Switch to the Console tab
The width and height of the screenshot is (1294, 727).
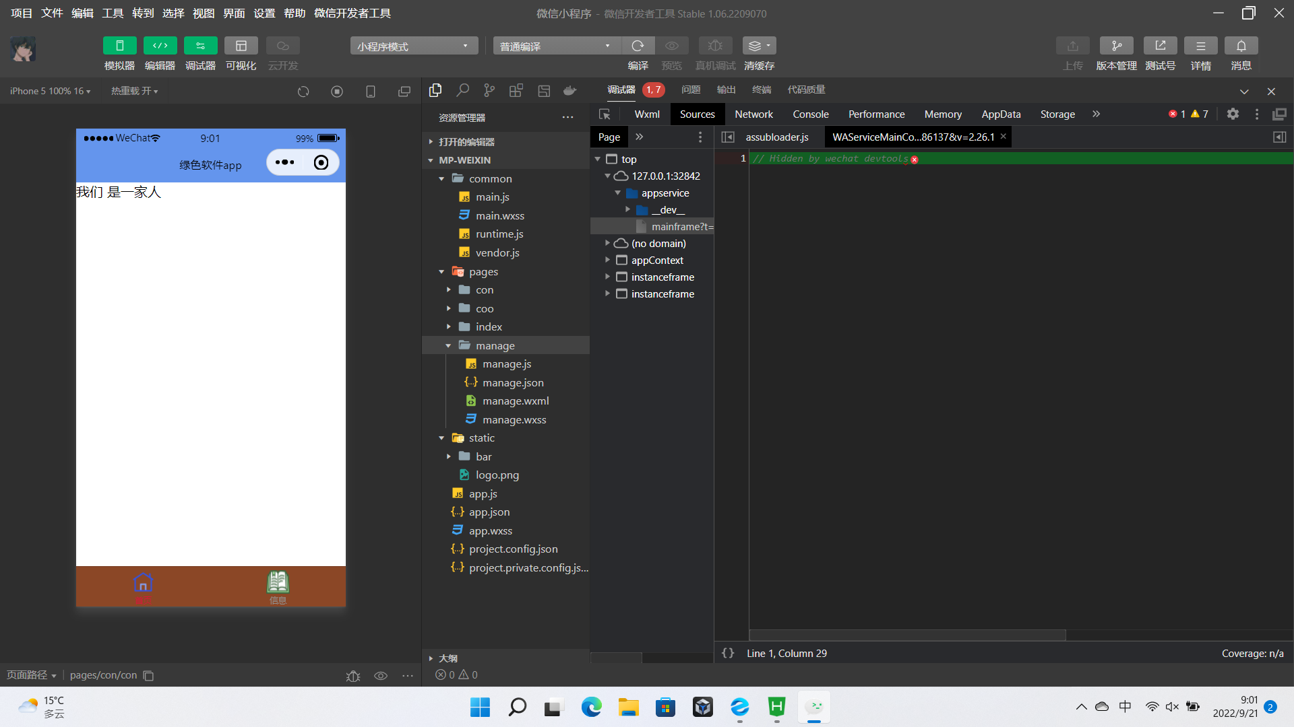[x=810, y=114]
